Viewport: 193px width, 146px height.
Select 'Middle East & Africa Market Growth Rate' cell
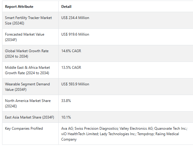(27, 70)
